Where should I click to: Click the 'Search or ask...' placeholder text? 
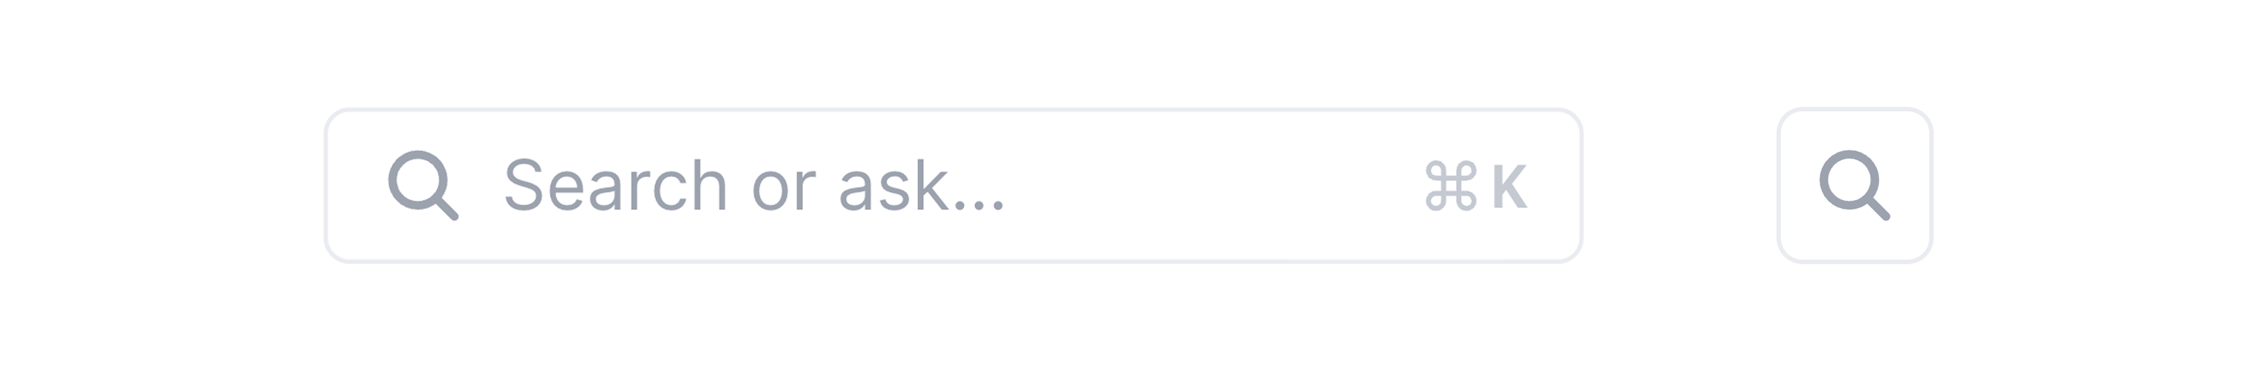coord(754,185)
